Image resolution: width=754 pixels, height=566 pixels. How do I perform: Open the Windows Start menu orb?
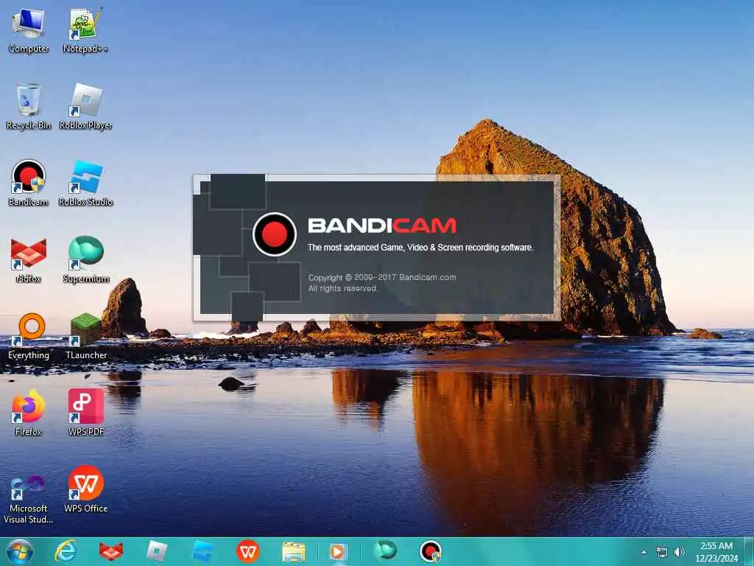pyautogui.click(x=20, y=551)
